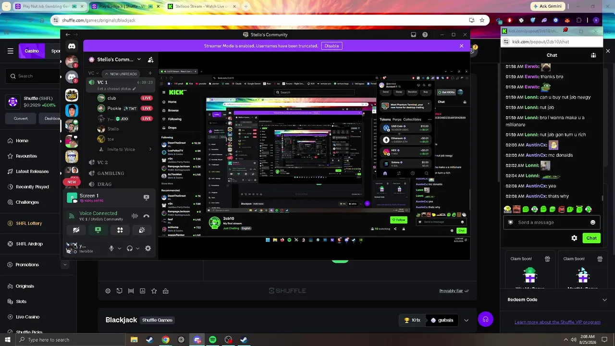The width and height of the screenshot is (615, 346).
Task: Toggle noise suppression in Voice Connected panel
Action: pos(135,216)
